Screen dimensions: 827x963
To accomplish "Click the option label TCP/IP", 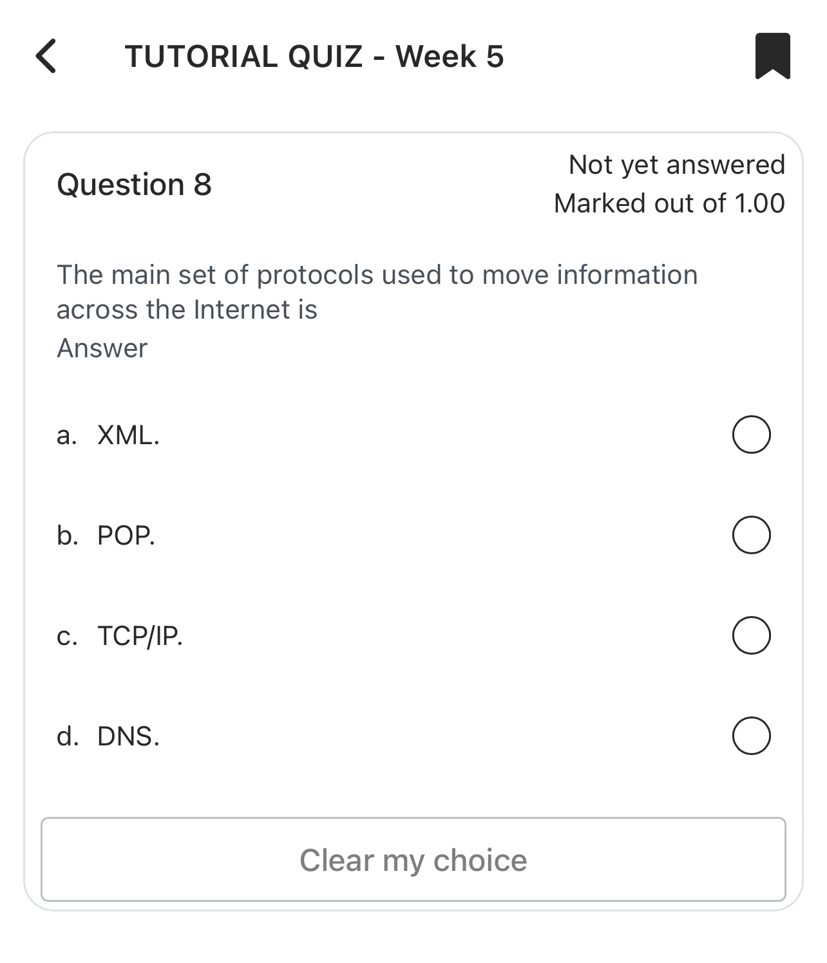I will (x=139, y=637).
